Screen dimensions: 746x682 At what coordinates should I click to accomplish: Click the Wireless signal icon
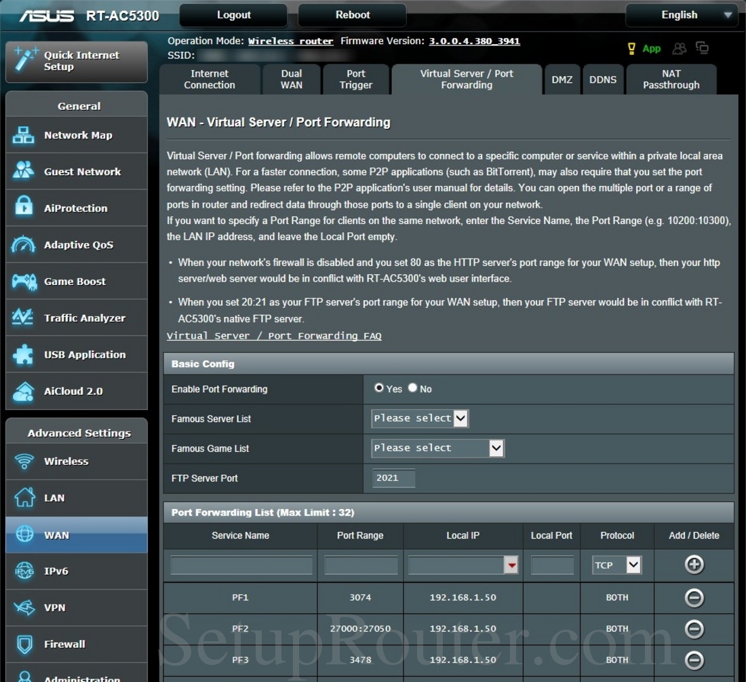tap(24, 461)
